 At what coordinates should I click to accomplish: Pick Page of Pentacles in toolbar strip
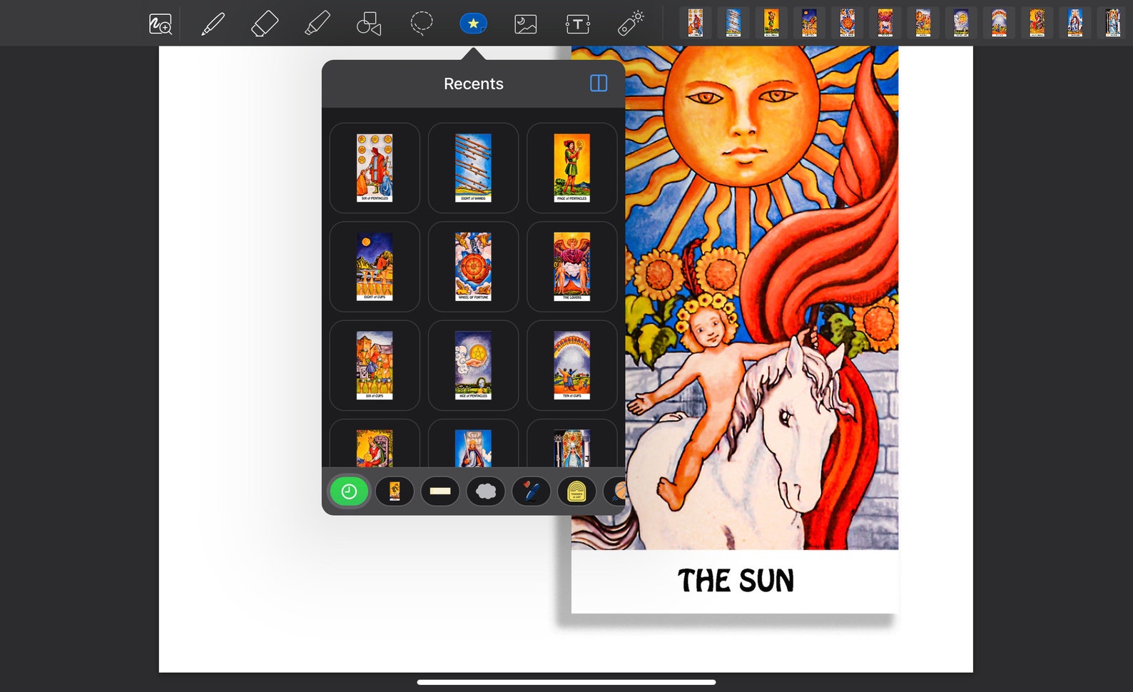pos(771,23)
